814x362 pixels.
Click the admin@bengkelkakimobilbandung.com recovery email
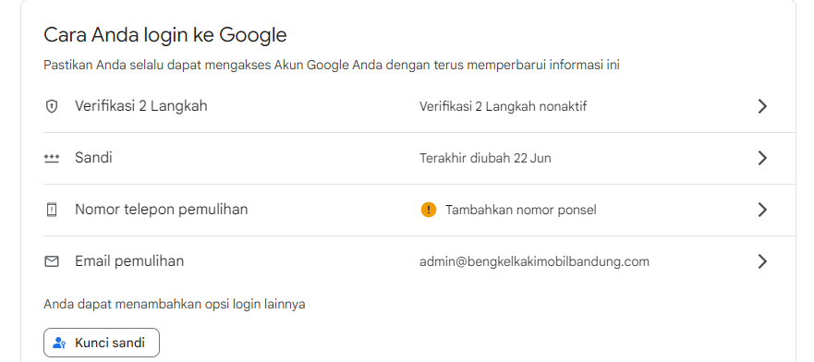click(x=534, y=261)
